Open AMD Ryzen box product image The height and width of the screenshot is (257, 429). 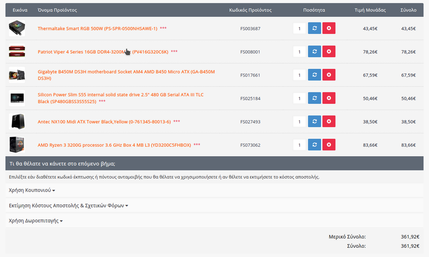point(17,145)
